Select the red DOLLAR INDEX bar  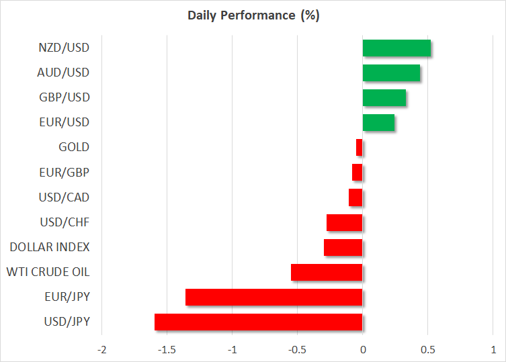coord(343,247)
